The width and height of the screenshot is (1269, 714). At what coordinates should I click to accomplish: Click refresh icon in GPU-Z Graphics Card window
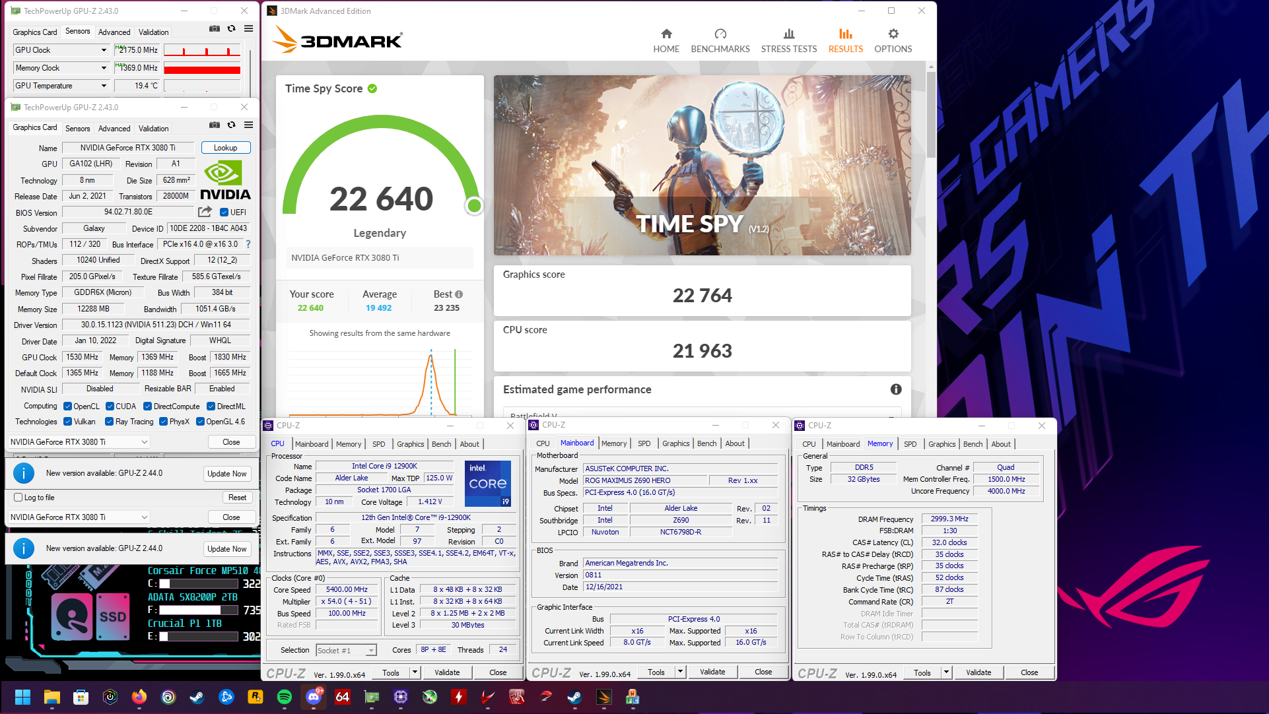(x=232, y=125)
